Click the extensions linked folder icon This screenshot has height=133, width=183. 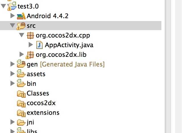pyautogui.click(x=21, y=113)
